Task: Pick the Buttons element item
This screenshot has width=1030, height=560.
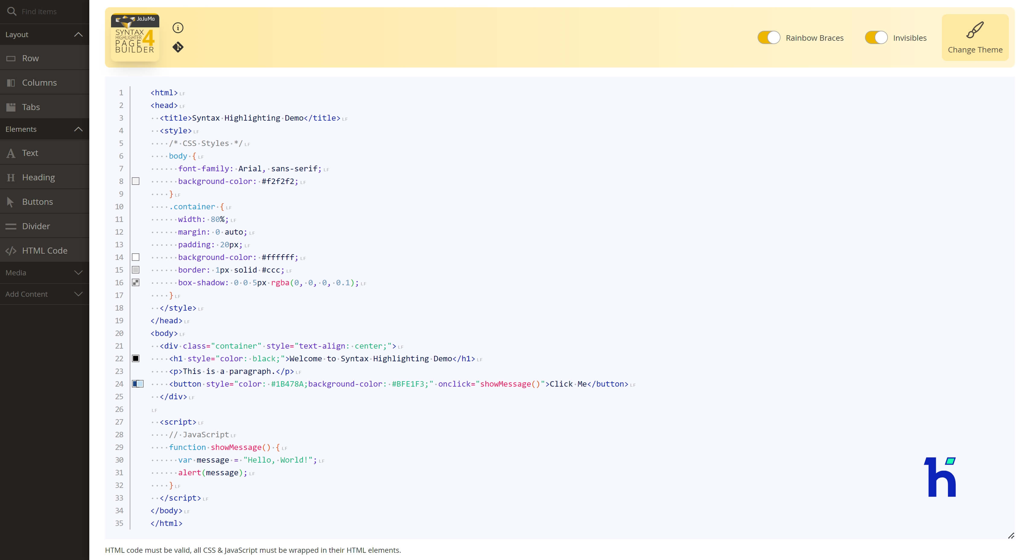Action: 44,201
